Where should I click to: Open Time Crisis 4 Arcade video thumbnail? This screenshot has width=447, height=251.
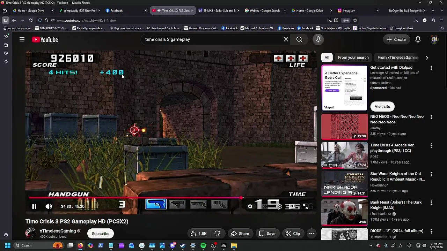pyautogui.click(x=344, y=155)
